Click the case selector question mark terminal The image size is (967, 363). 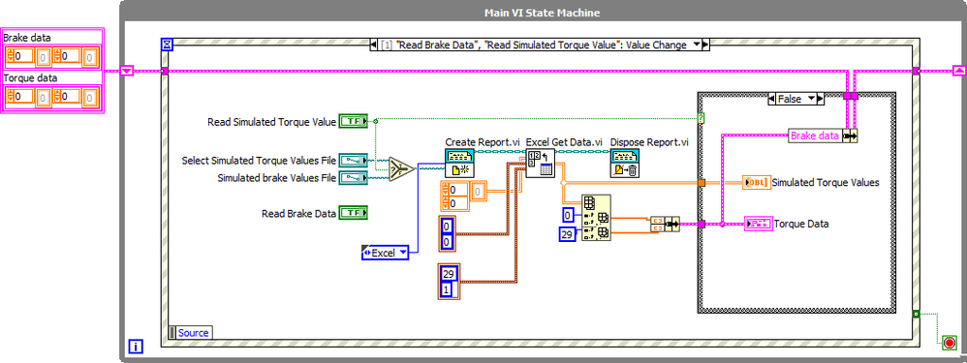click(702, 118)
